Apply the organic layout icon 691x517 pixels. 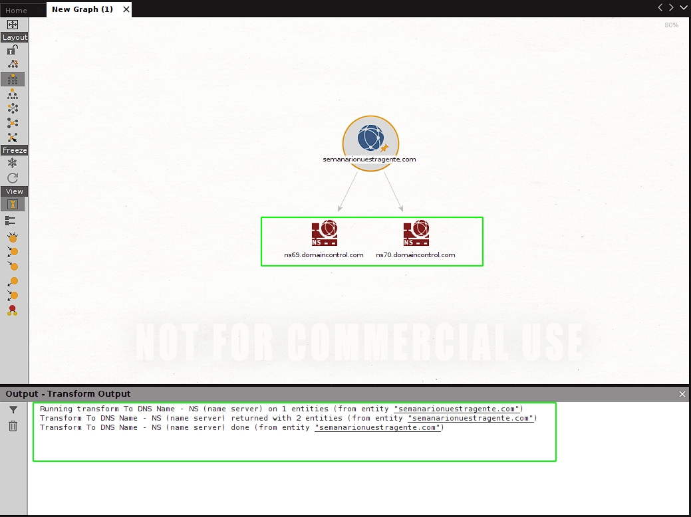click(x=13, y=123)
